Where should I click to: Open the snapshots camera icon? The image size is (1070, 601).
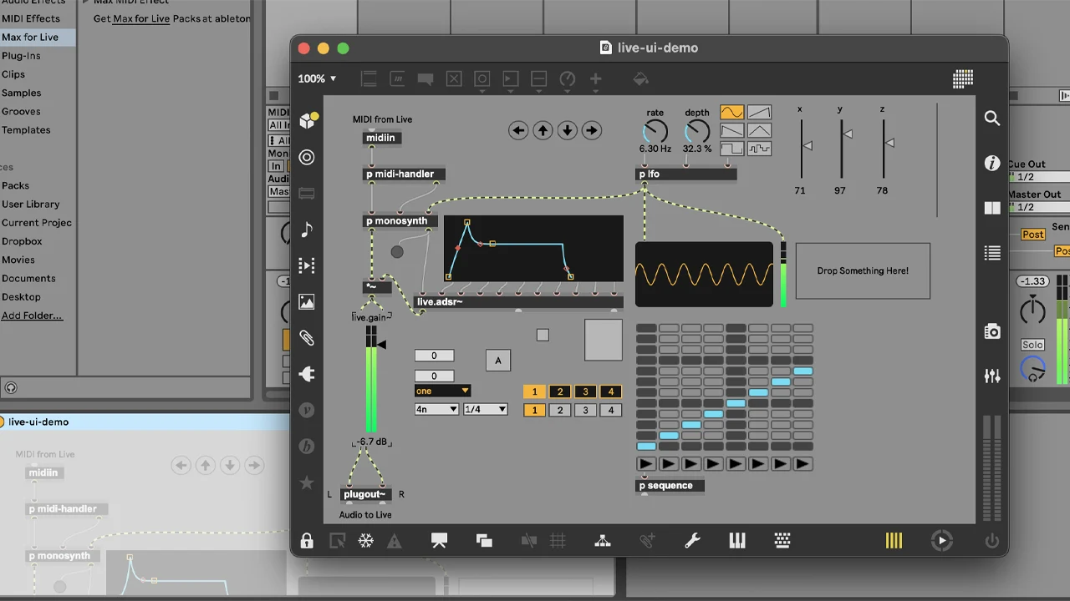[992, 332]
